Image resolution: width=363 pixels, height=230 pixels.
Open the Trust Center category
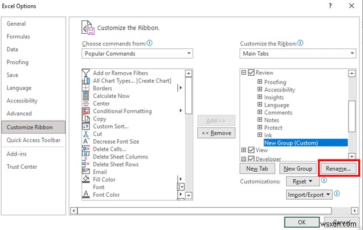[x=22, y=167]
